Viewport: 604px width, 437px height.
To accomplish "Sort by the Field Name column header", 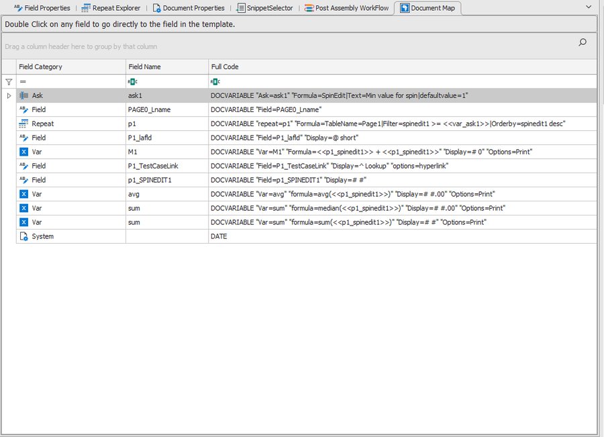I will pyautogui.click(x=167, y=66).
